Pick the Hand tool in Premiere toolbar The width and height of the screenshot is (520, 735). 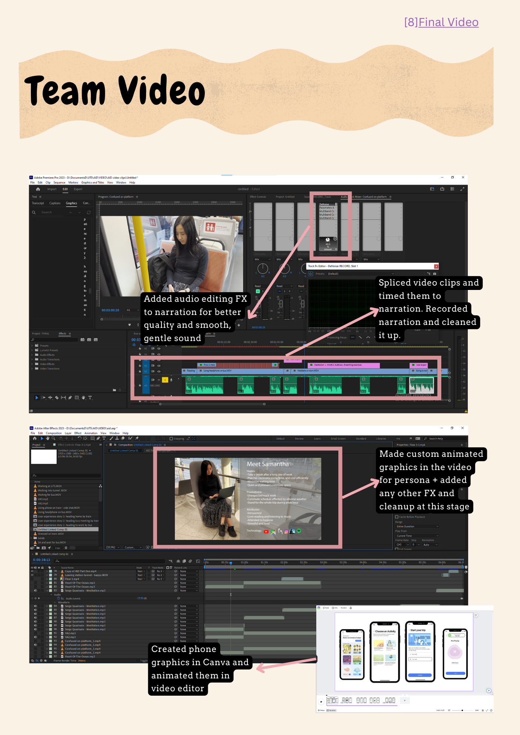tap(83, 398)
